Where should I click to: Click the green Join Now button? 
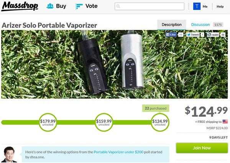tap(202, 148)
